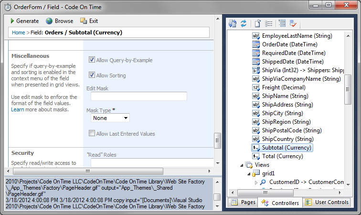Image resolution: width=361 pixels, height=215 pixels.
Task: Switch to the Pages tab
Action: click(x=243, y=202)
